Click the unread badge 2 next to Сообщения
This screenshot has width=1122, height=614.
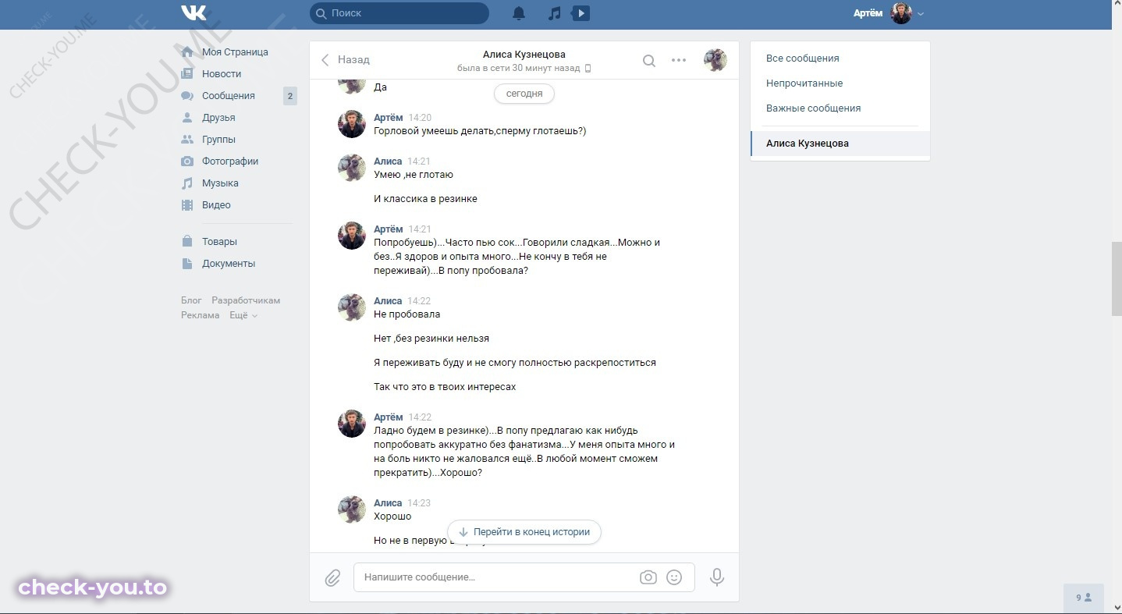289,96
